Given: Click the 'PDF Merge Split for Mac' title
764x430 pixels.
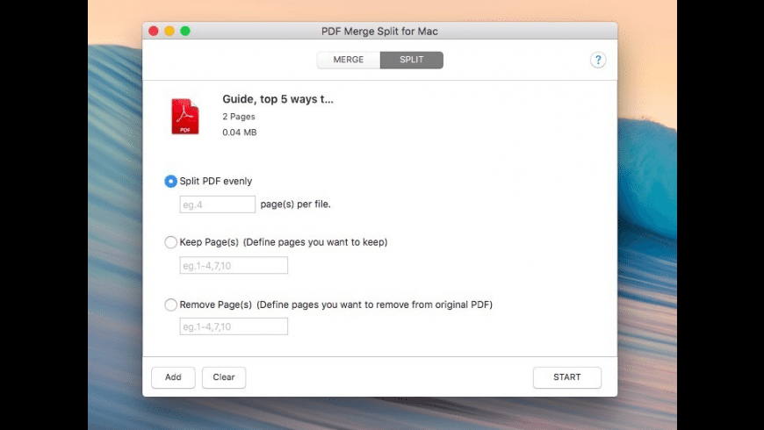Looking at the screenshot, I should click(x=379, y=32).
